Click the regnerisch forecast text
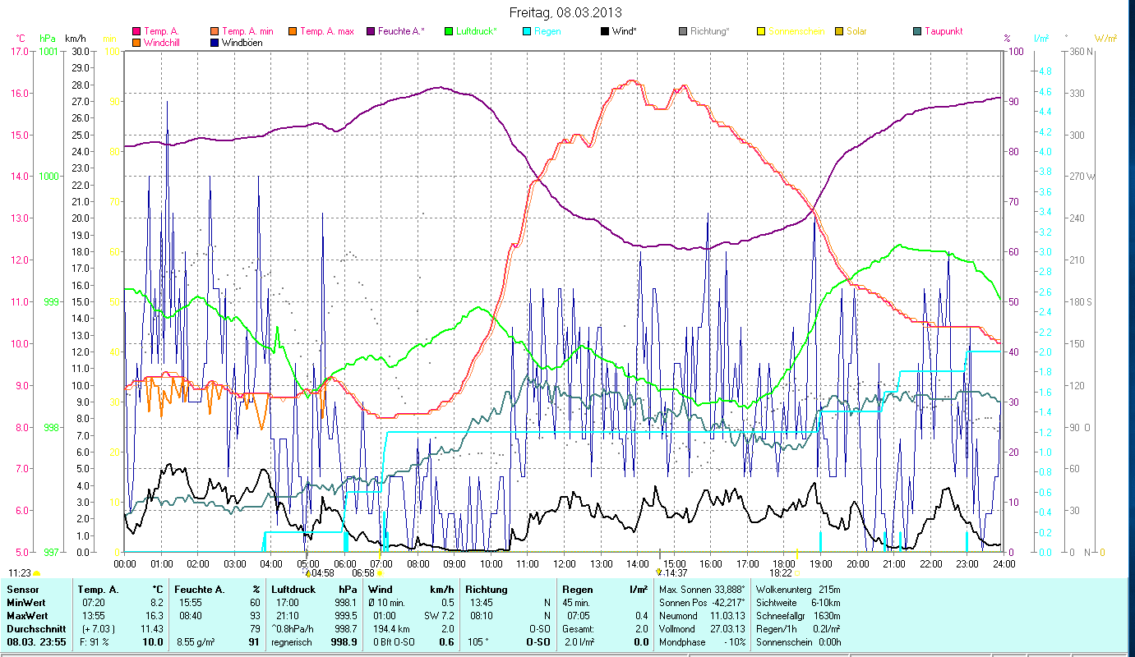The width and height of the screenshot is (1135, 657). (x=293, y=642)
